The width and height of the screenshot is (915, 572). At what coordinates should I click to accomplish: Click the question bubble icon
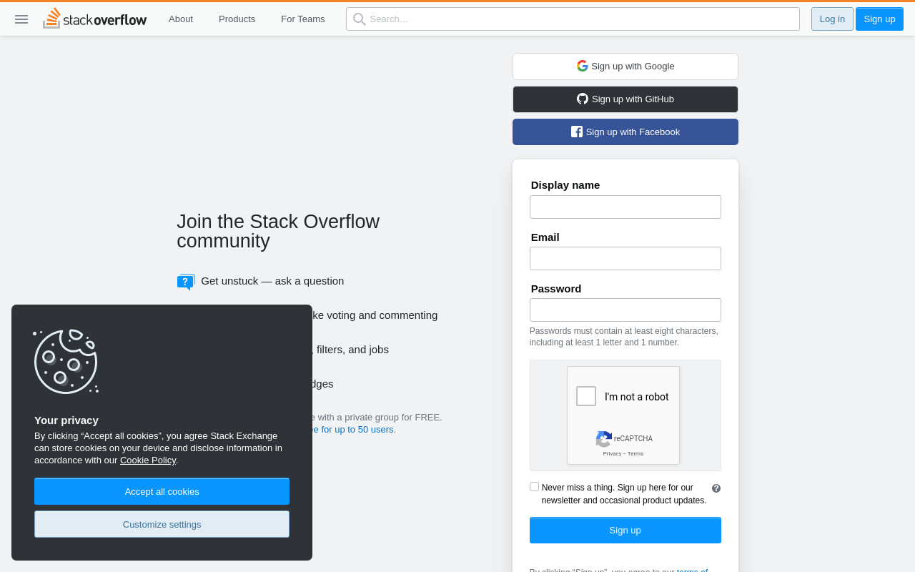pyautogui.click(x=186, y=282)
